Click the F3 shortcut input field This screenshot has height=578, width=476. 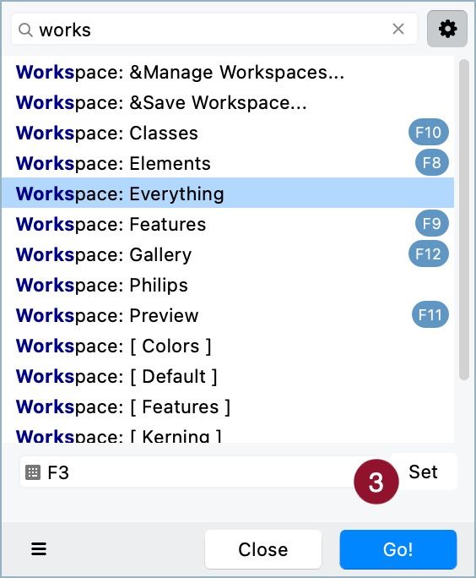[187, 472]
